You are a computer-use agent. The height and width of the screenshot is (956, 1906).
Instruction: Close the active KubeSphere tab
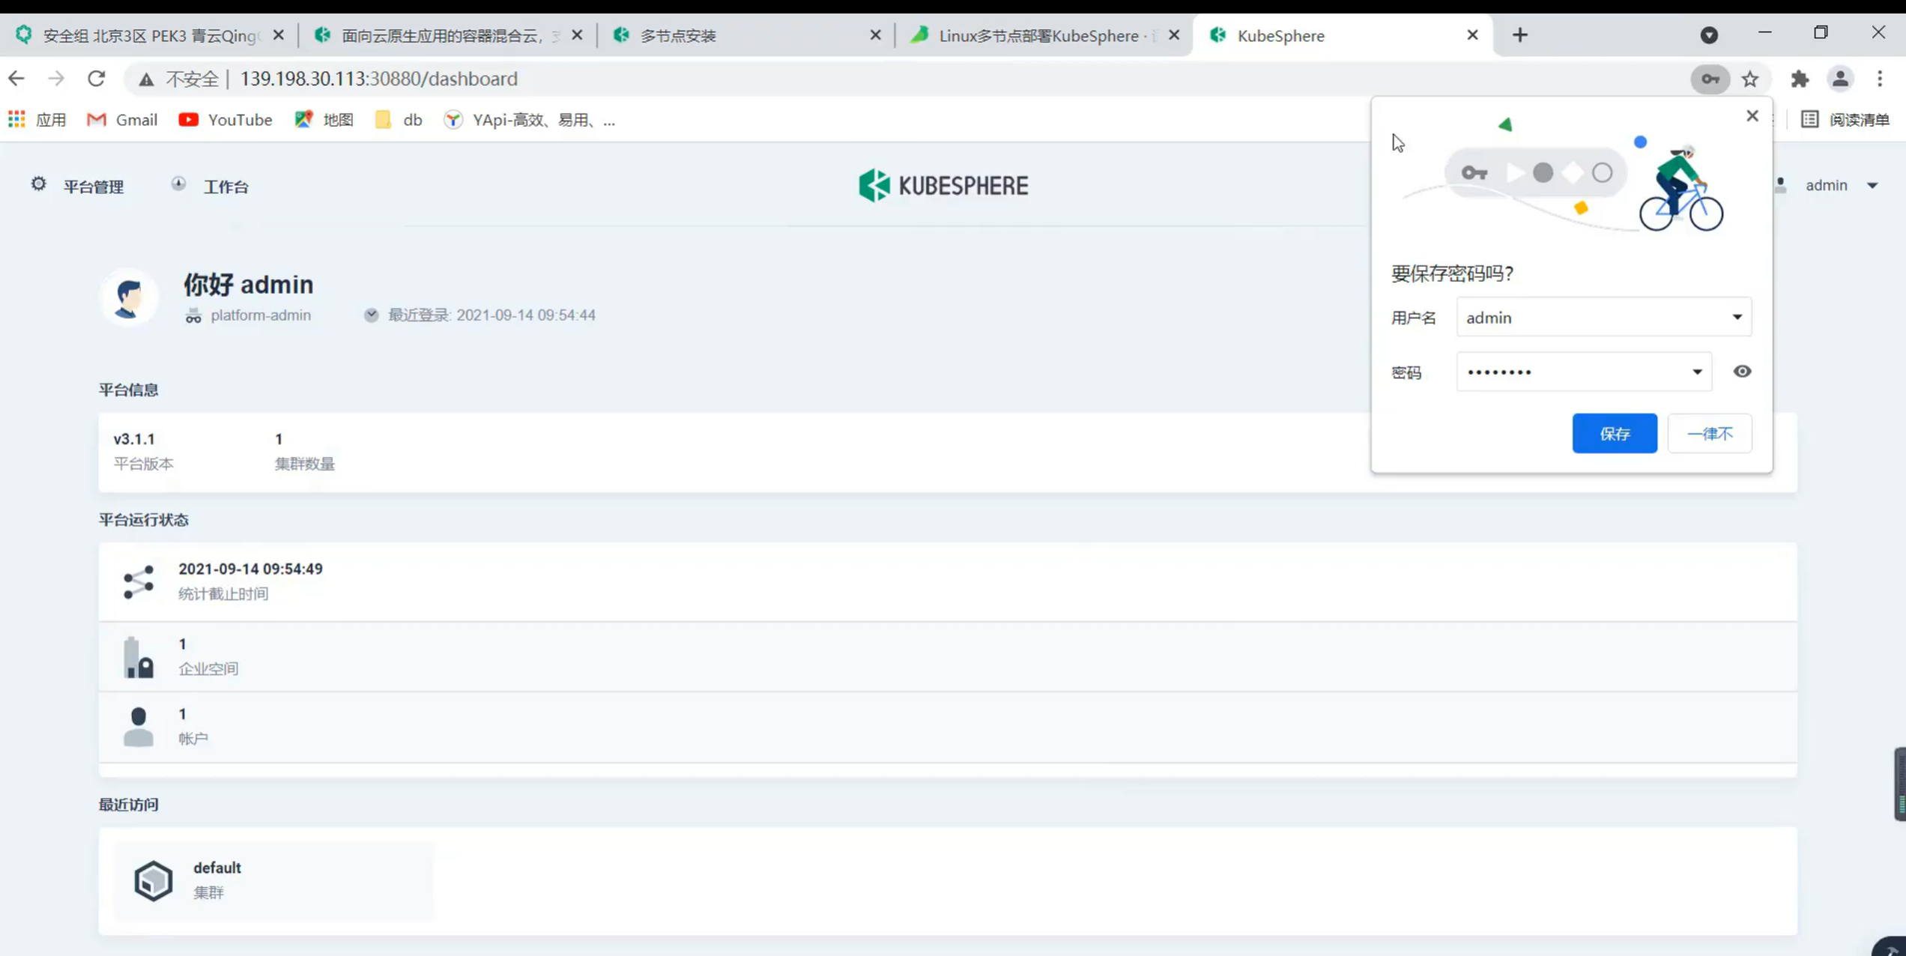pos(1472,35)
